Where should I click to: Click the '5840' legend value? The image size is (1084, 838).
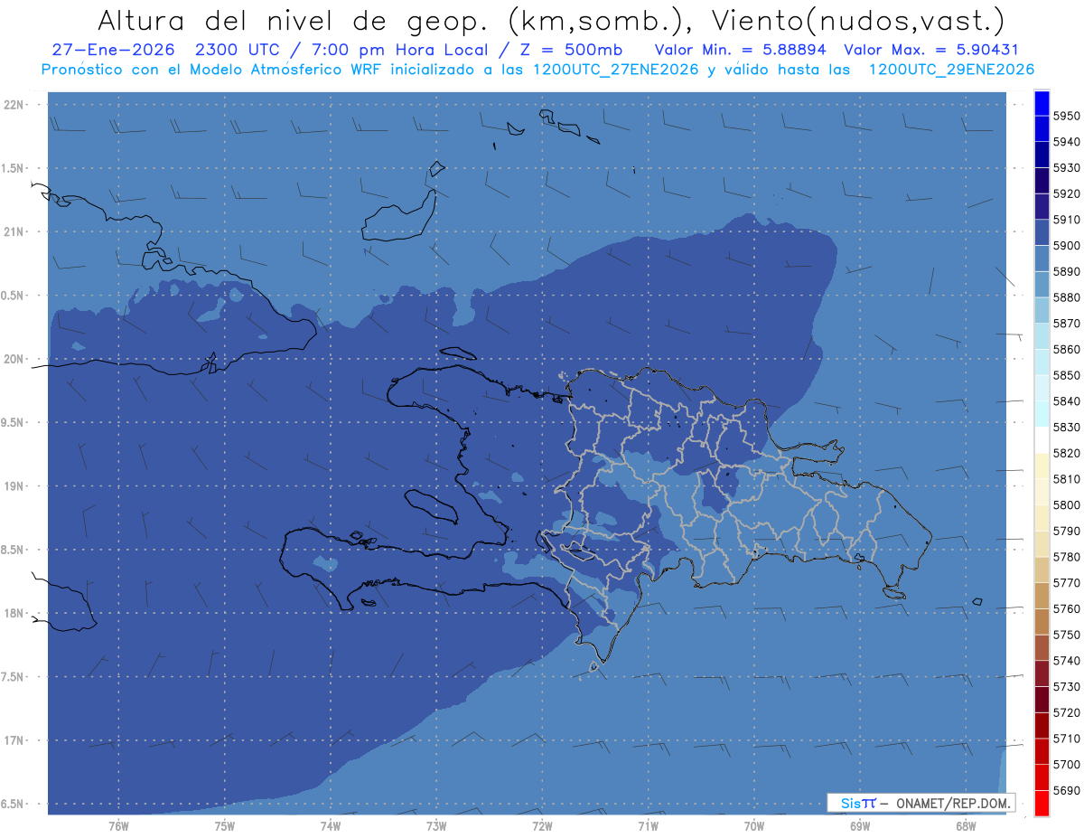point(1067,401)
